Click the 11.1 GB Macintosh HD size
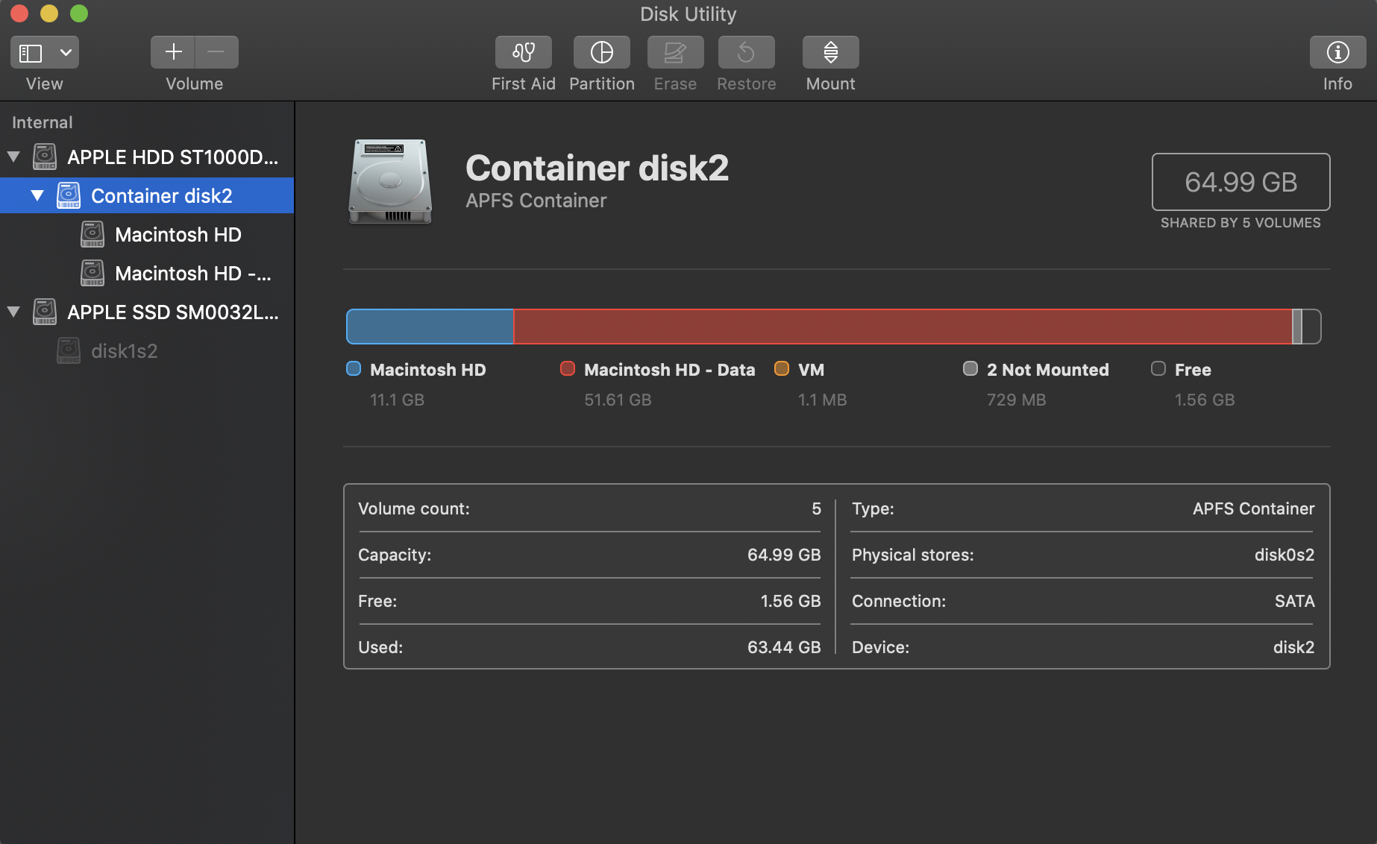The height and width of the screenshot is (844, 1377). pos(397,400)
